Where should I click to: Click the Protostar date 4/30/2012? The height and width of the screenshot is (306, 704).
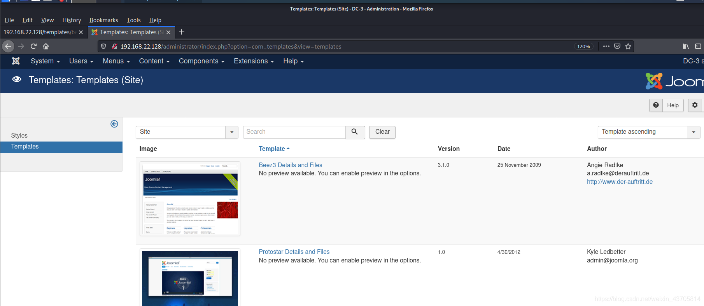point(509,252)
